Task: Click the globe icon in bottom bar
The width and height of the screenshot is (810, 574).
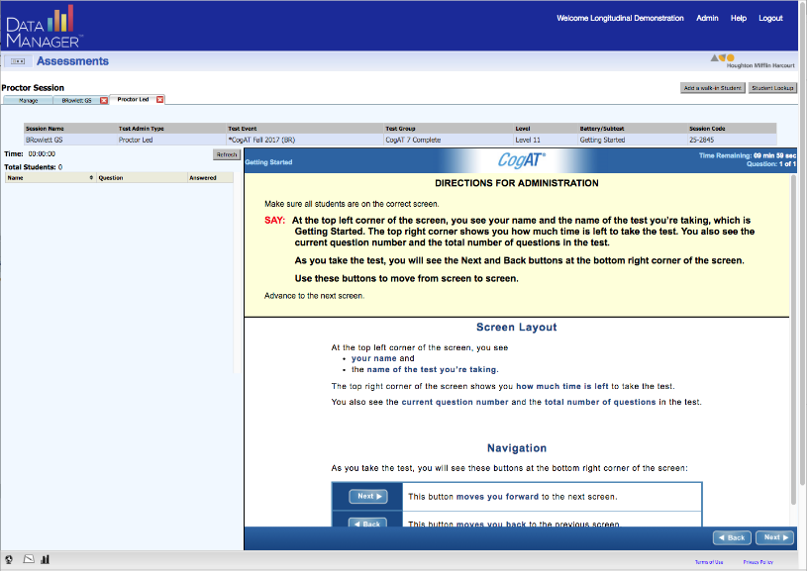Action: (9, 560)
